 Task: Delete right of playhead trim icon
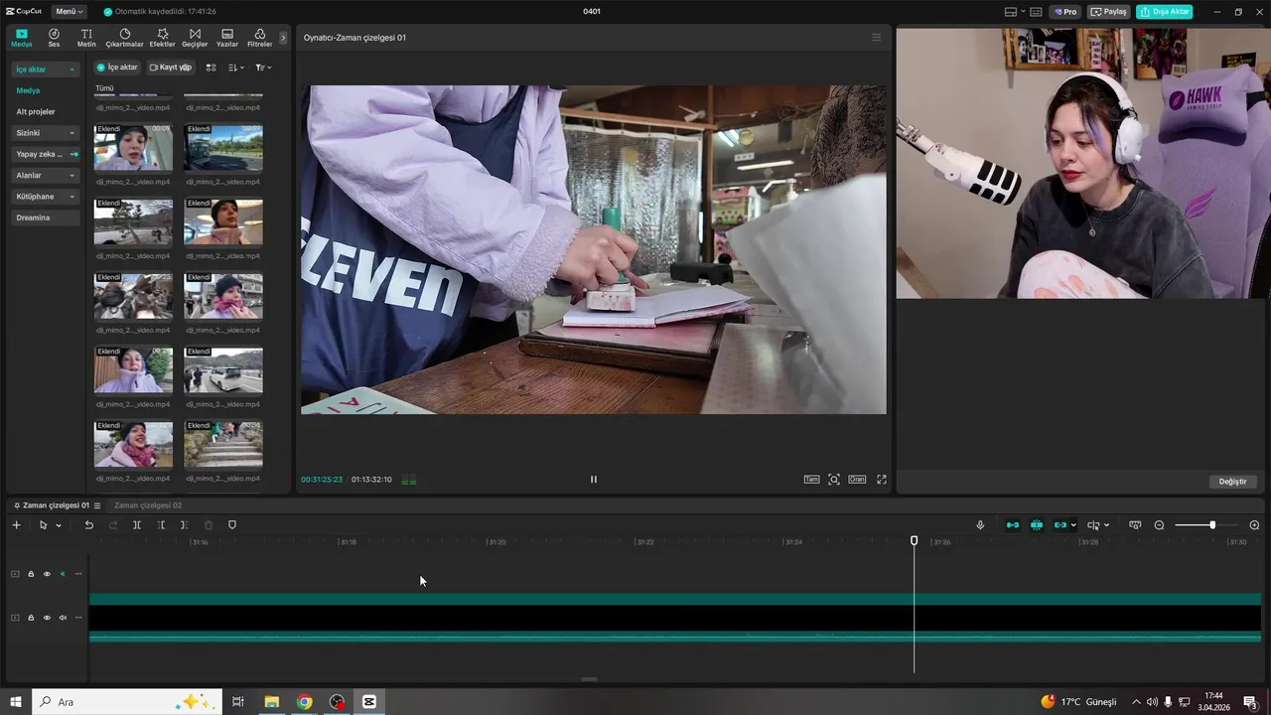pyautogui.click(x=184, y=525)
